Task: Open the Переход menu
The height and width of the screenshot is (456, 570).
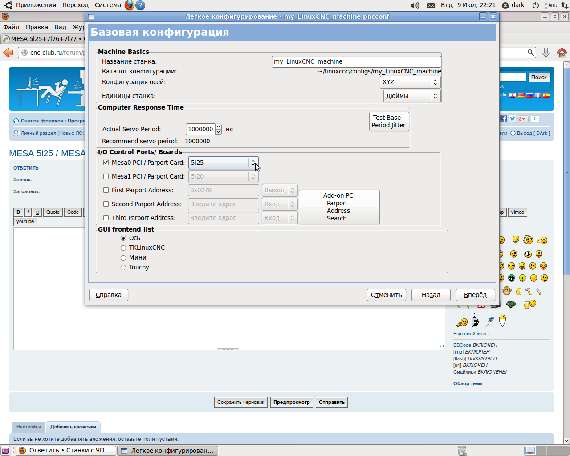Action: coord(75,5)
